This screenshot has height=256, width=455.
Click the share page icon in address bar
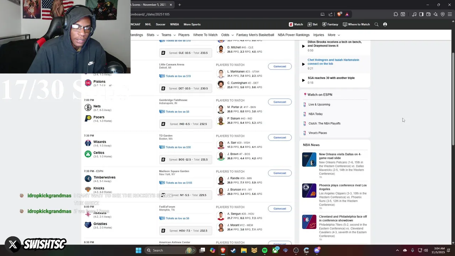[x=331, y=14]
